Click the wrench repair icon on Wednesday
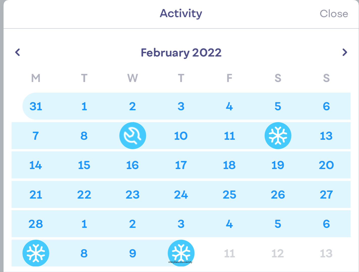This screenshot has width=359, height=272. (x=133, y=136)
